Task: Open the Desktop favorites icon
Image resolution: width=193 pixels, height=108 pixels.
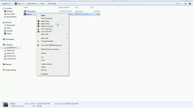Action: point(5,11)
